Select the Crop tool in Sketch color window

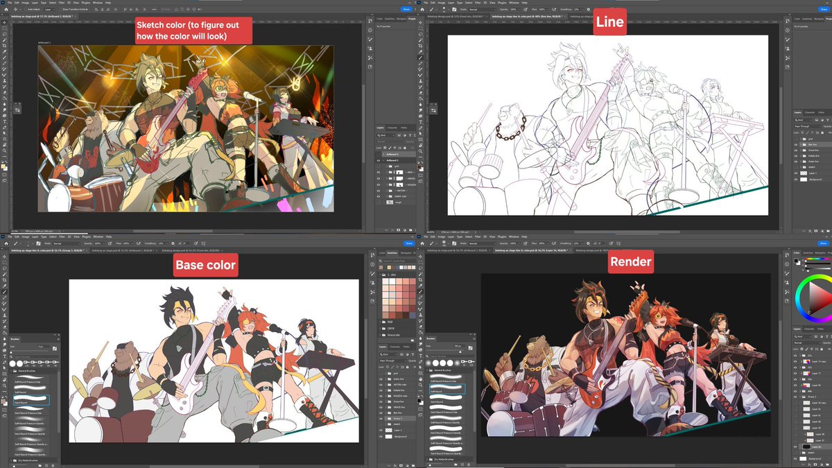pos(4,46)
